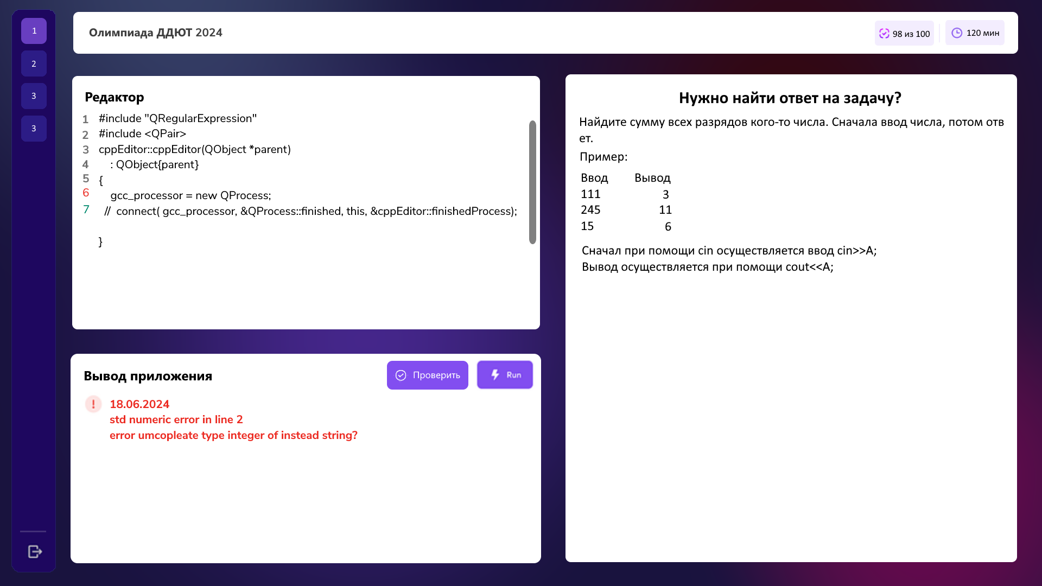Open task 1 in the sidebar
Viewport: 1042px width, 586px height.
coord(34,31)
